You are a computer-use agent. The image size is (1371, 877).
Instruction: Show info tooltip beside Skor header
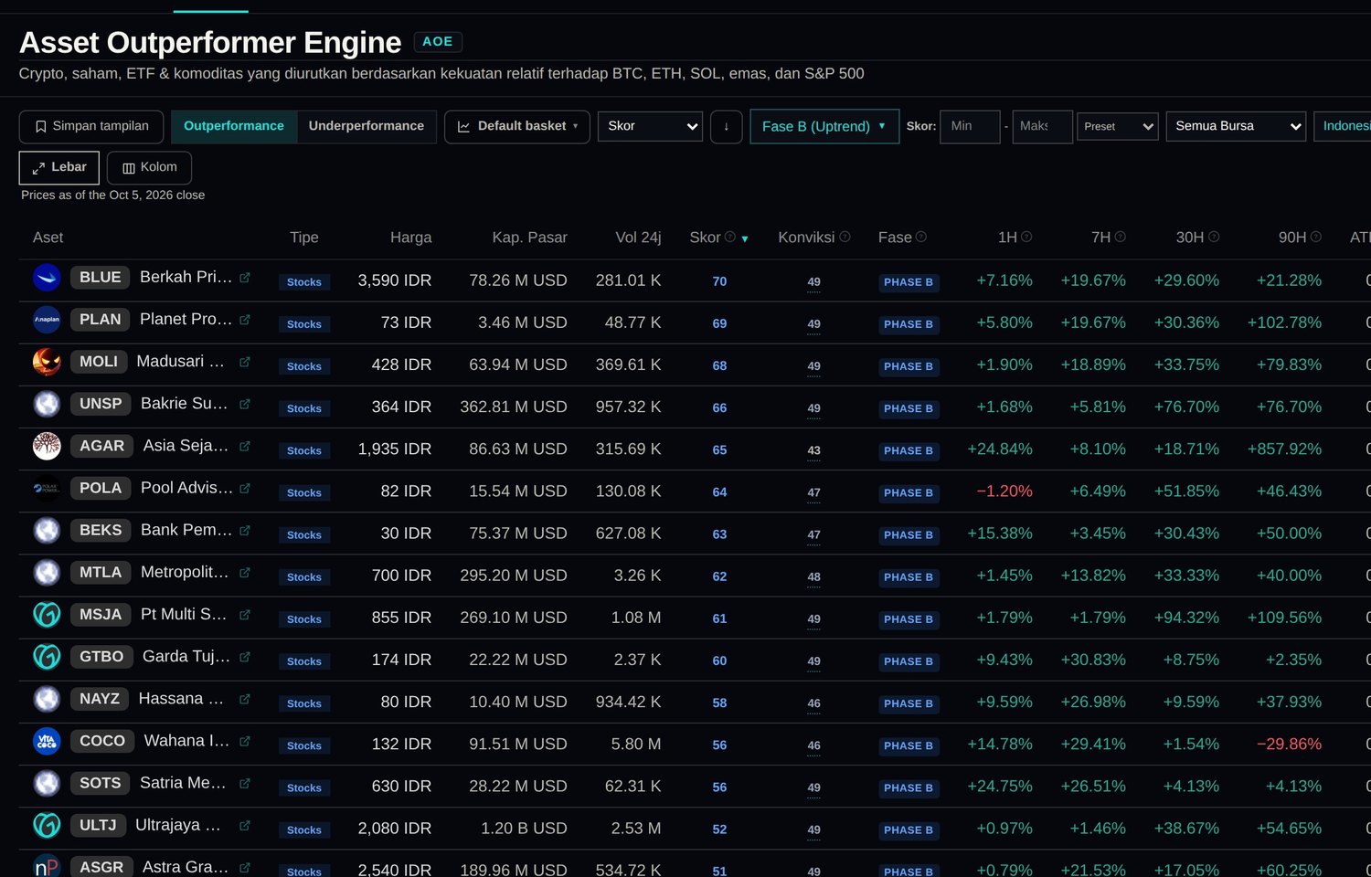click(729, 237)
